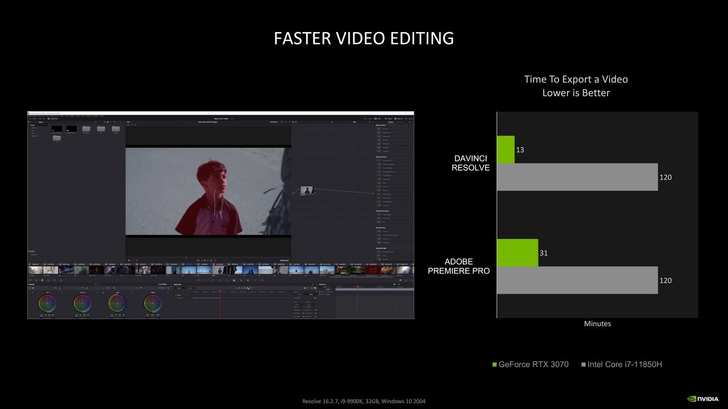Screen dimensions: 728x409
Task: Click the GeForce RTX 3070 legend entry
Action: [x=530, y=365]
